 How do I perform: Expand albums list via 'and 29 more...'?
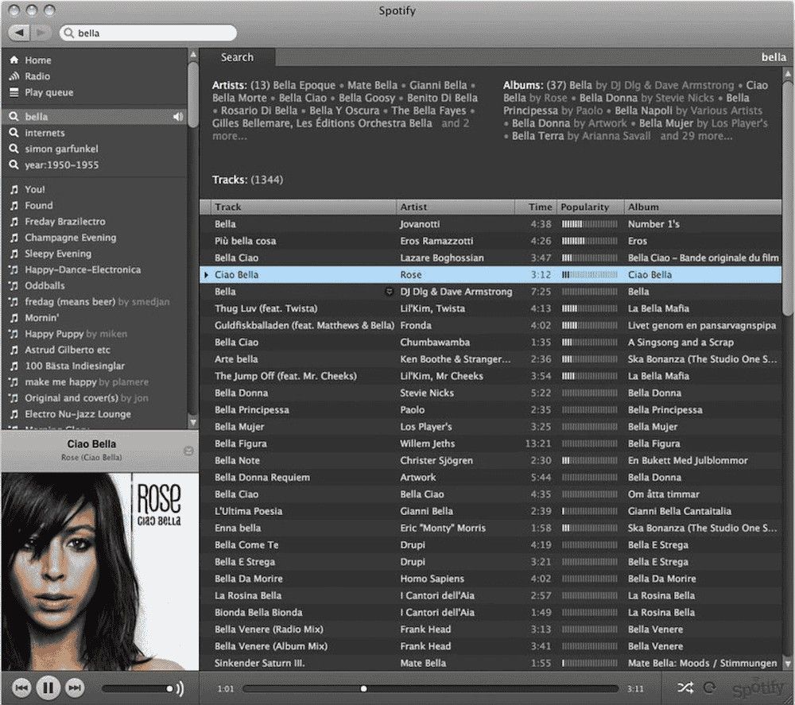click(696, 136)
